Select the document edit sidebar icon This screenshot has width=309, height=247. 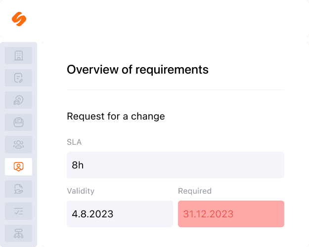[18, 78]
